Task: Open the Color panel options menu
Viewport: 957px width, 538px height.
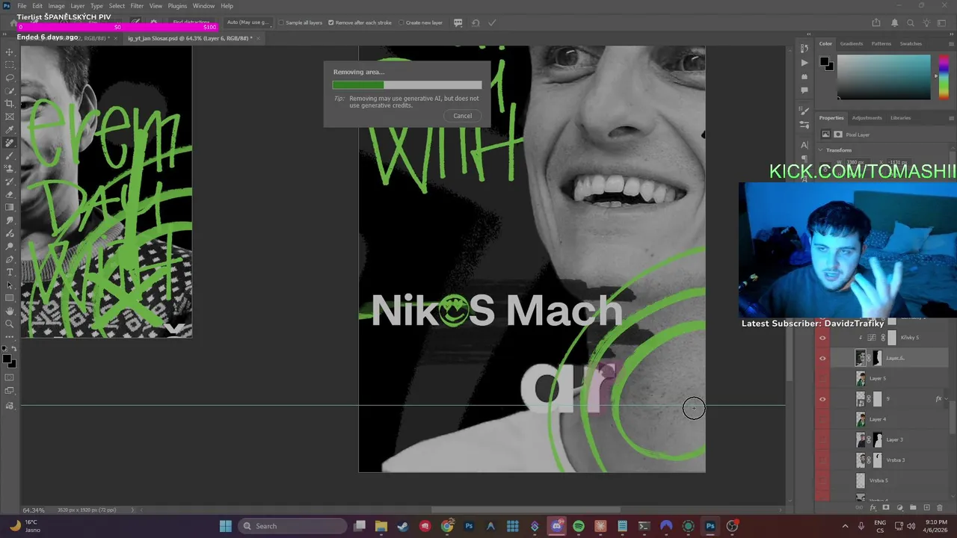Action: pos(951,44)
